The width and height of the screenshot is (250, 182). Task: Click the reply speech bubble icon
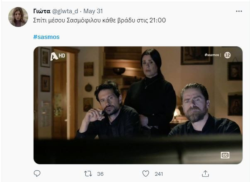click(37, 173)
